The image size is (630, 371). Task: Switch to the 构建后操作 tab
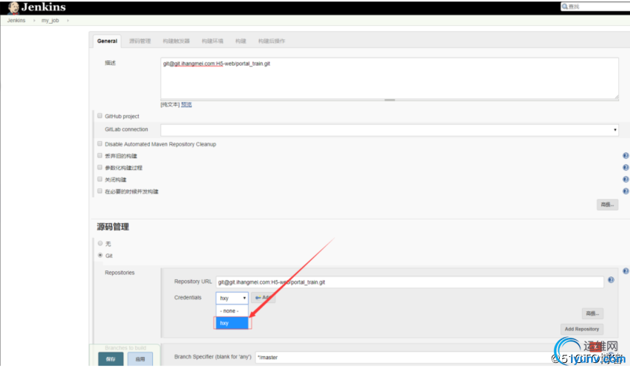[x=272, y=41]
